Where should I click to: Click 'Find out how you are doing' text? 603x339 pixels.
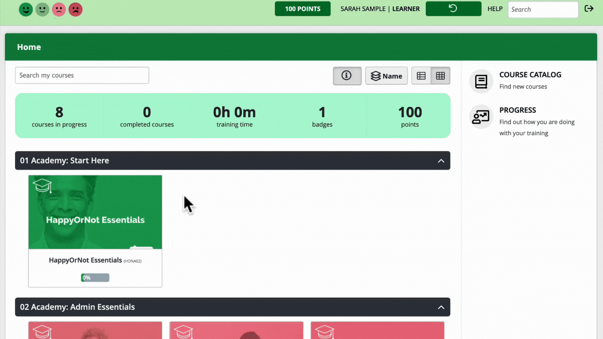tap(537, 122)
